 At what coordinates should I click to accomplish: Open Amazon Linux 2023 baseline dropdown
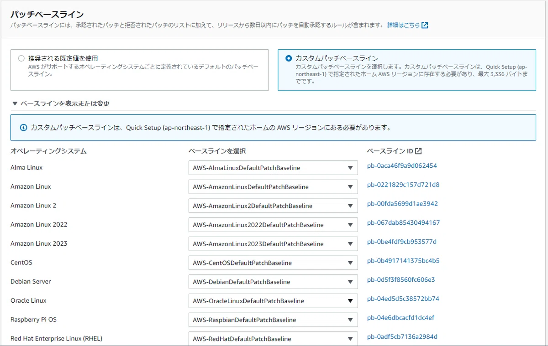[x=273, y=244]
